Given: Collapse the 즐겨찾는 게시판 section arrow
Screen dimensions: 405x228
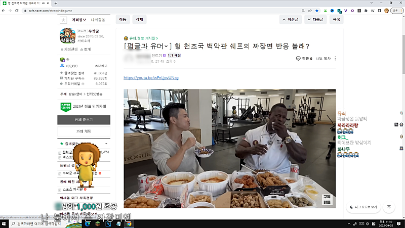Looking at the screenshot, I should [106, 144].
